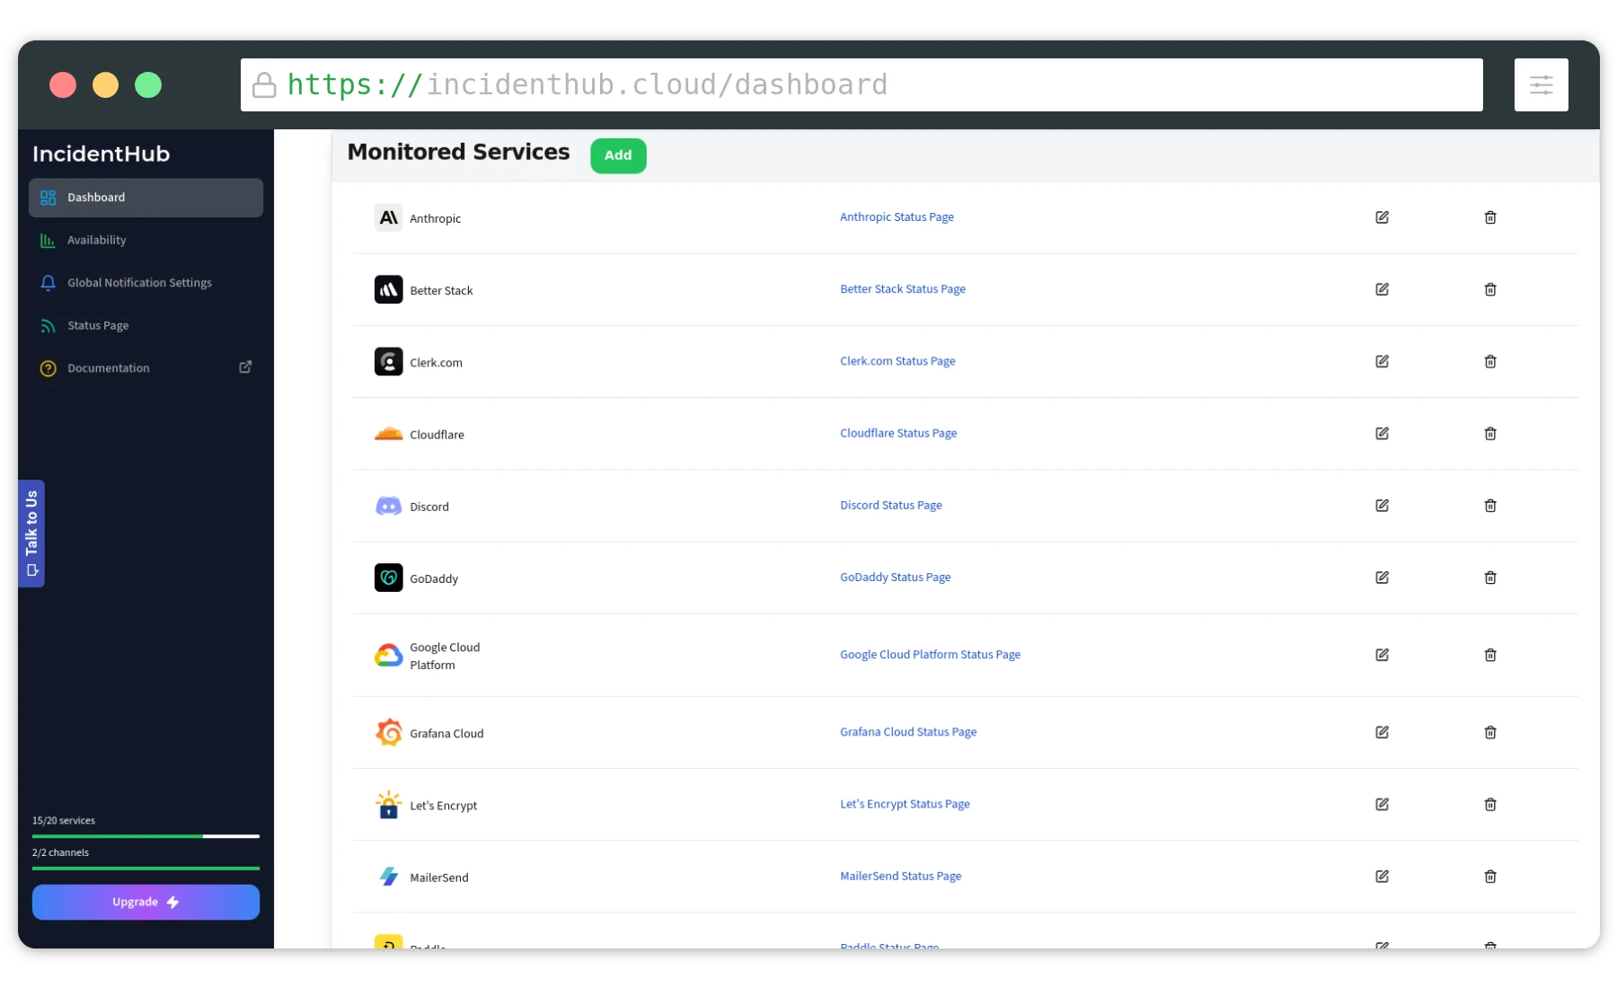
Task: Delete the MailerSend service
Action: tap(1490, 876)
